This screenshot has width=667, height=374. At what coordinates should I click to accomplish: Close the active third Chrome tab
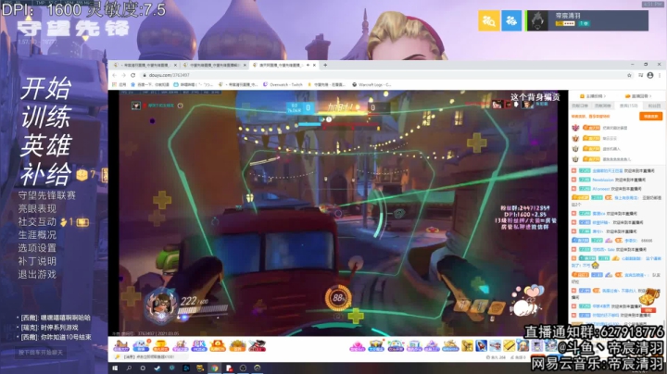click(x=314, y=65)
